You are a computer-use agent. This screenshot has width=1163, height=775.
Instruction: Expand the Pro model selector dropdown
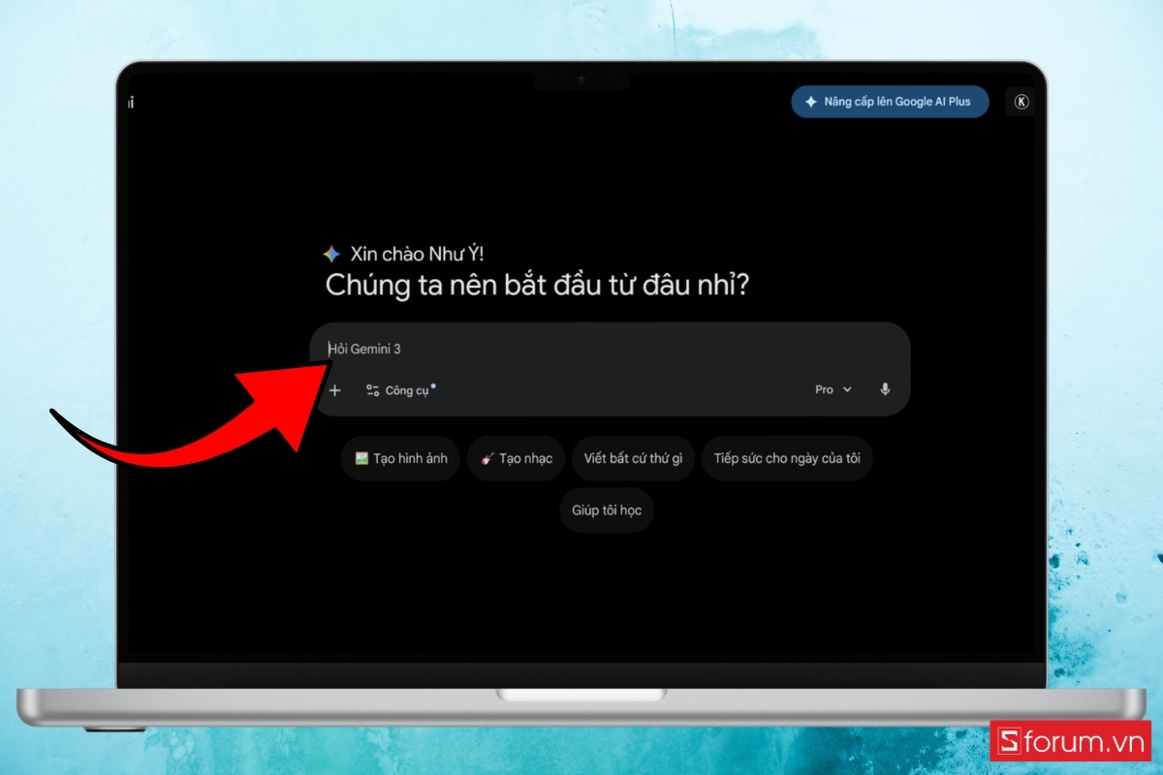click(x=833, y=389)
